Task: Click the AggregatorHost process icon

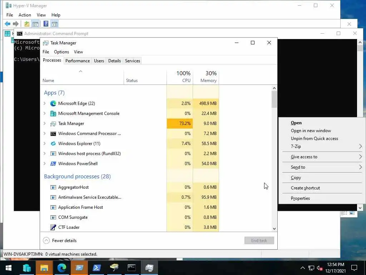Action: tap(53, 187)
